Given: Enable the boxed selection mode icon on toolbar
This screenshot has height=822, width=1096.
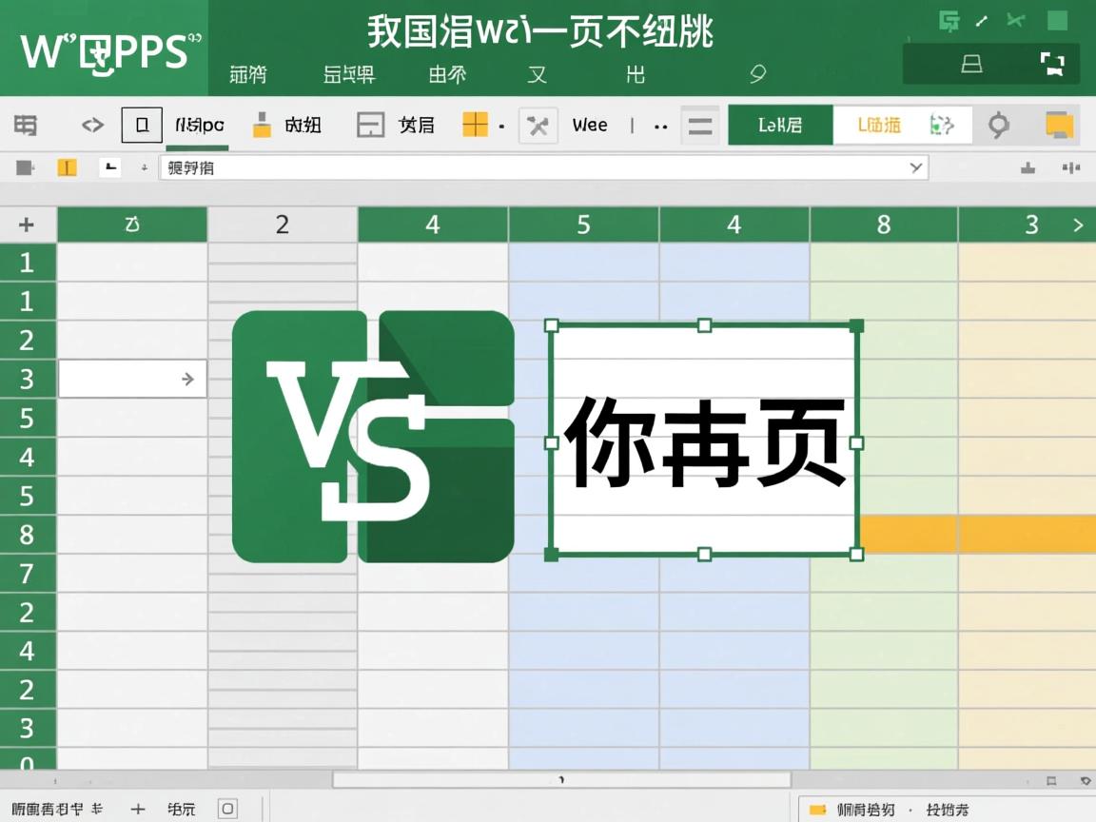Looking at the screenshot, I should tap(143, 125).
